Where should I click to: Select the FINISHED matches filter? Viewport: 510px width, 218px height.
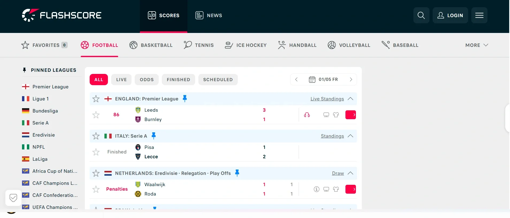coord(178,80)
